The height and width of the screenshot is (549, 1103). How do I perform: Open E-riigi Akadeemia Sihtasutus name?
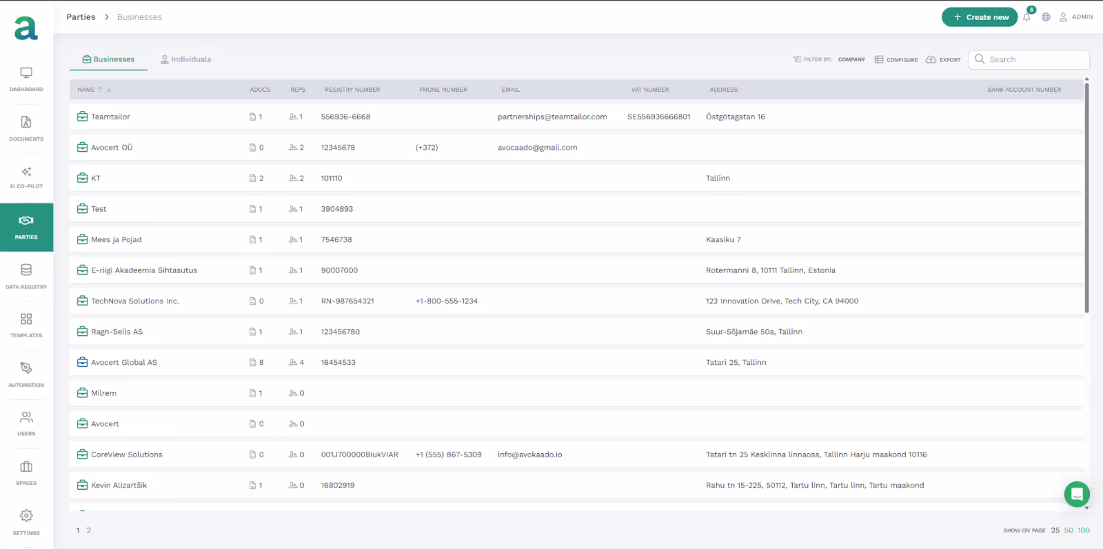[144, 270]
